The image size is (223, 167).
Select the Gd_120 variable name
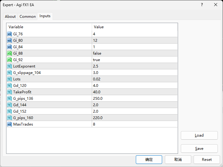point(20,86)
